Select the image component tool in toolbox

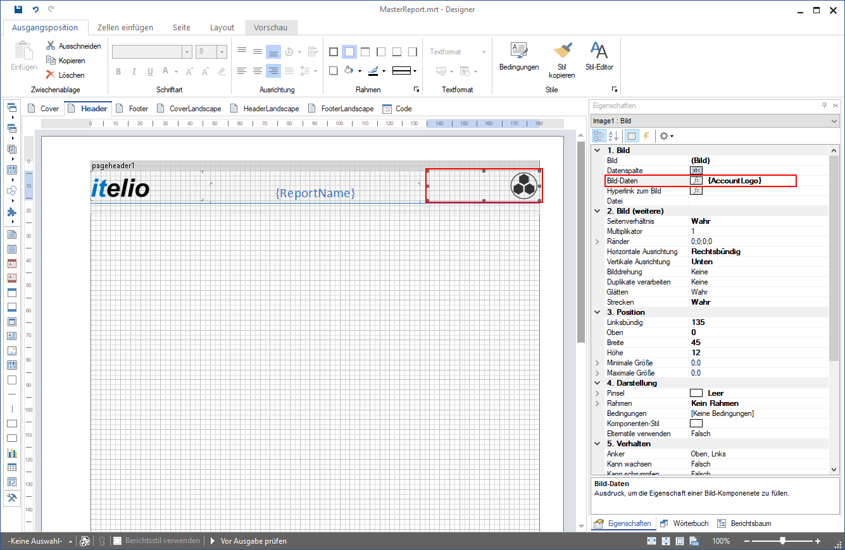tap(11, 350)
